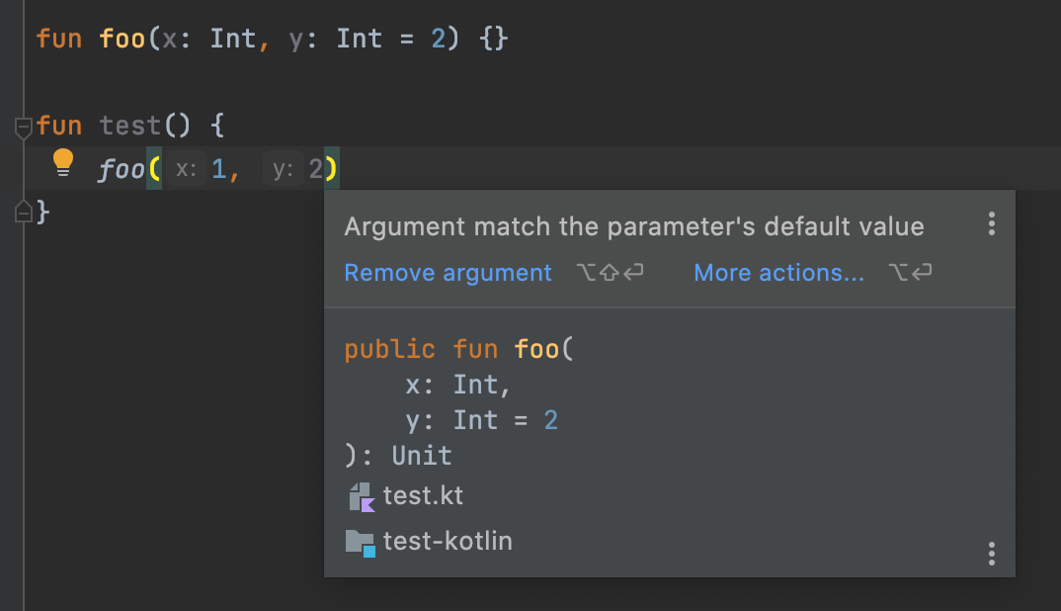The width and height of the screenshot is (1061, 611).
Task: Click the italic foo call in test
Action: pos(122,169)
